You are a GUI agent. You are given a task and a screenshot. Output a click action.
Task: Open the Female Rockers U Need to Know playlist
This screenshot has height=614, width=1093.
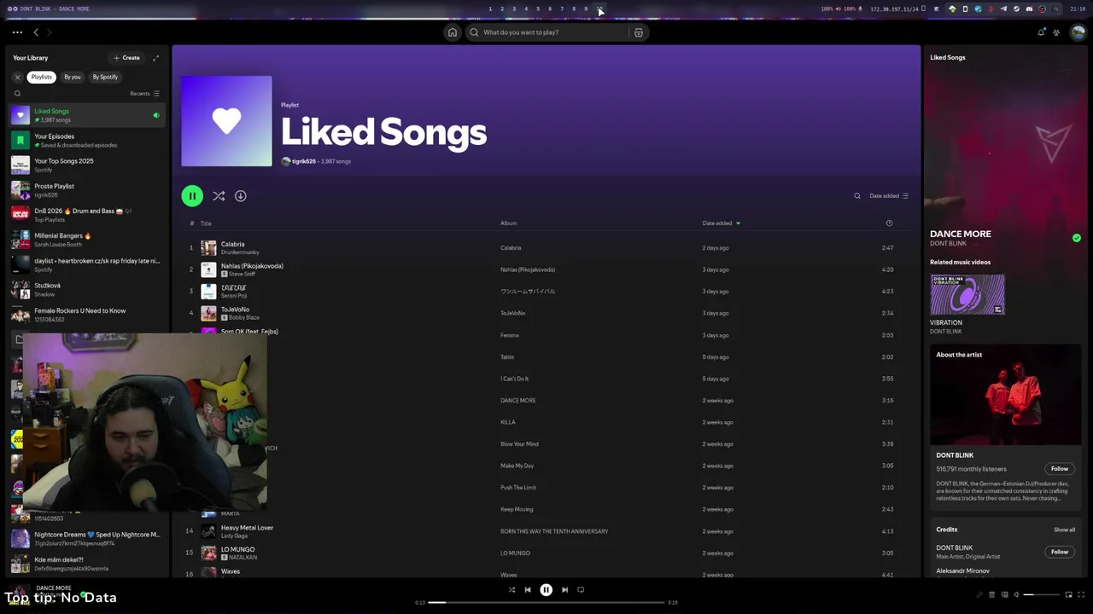[85, 315]
